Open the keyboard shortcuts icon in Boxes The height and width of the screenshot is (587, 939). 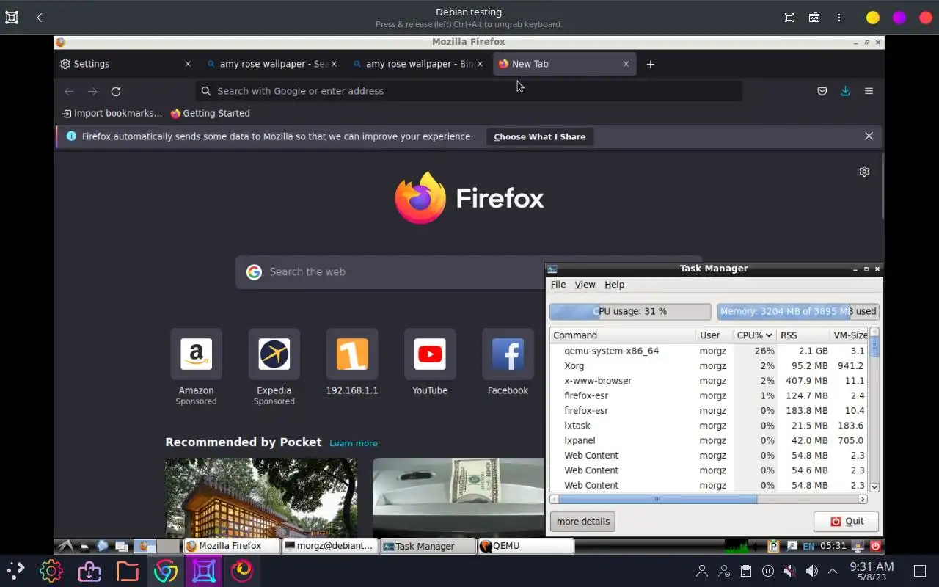tap(814, 18)
